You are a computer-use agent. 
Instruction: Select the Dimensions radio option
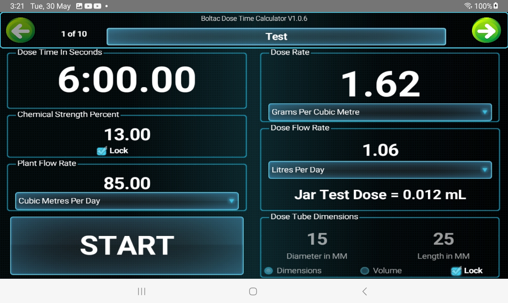tap(268, 271)
